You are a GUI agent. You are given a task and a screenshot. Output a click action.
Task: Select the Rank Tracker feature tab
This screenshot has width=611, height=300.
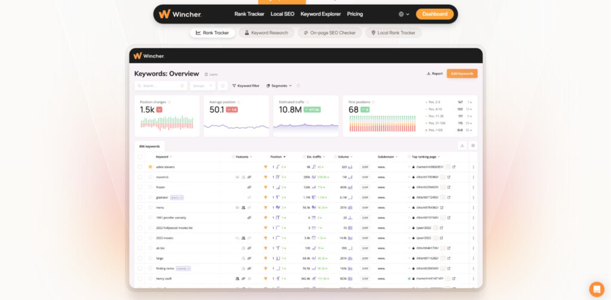coord(212,33)
